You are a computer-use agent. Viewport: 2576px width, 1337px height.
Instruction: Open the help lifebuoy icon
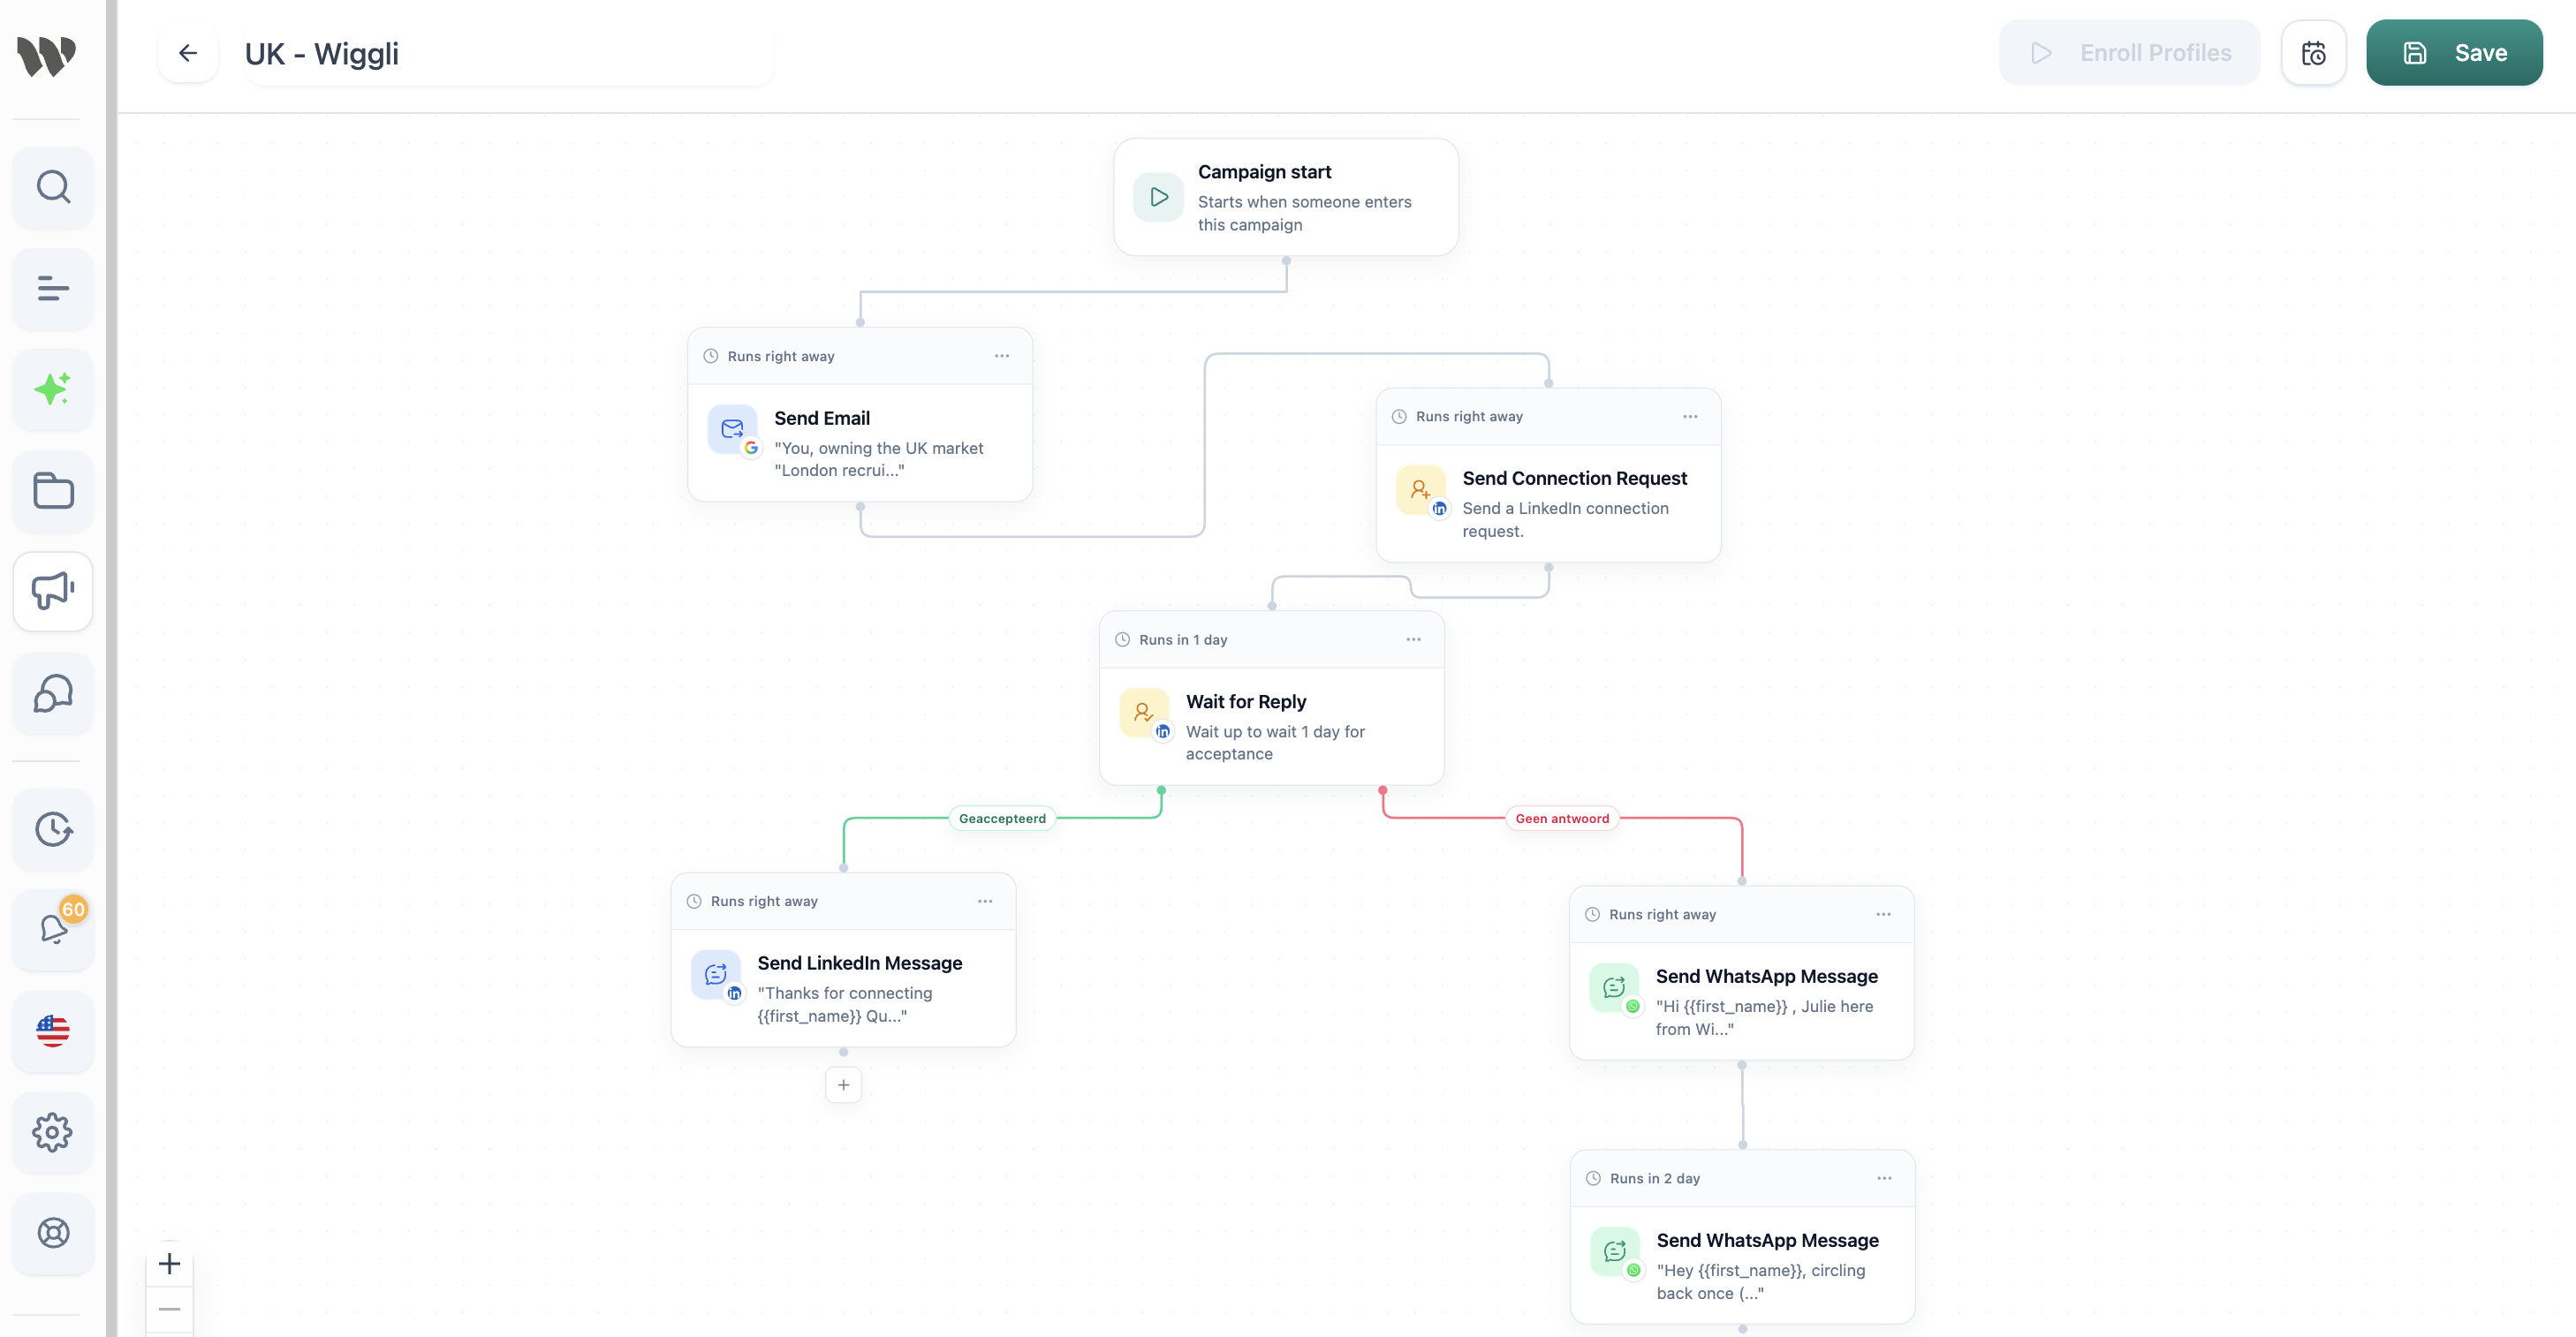pos(53,1232)
